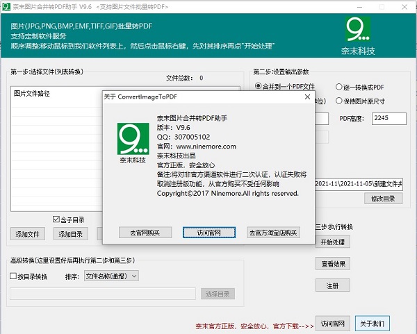Viewport: 417px width, 334px height.
Task: Click the PDF高度 input field
Action: coord(389,119)
